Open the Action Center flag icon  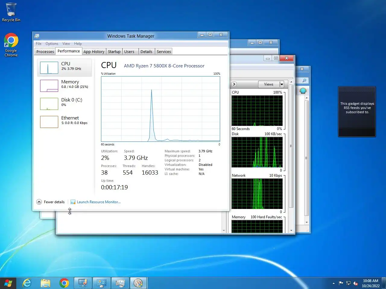[341, 283]
